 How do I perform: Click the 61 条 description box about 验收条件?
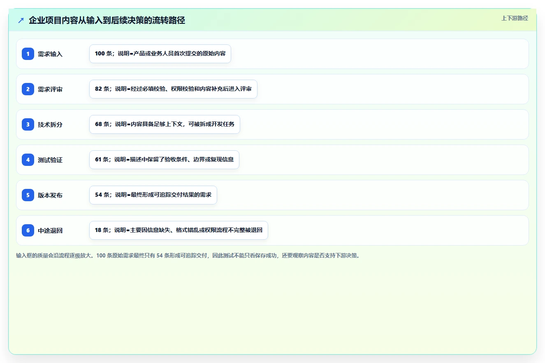[x=164, y=160]
